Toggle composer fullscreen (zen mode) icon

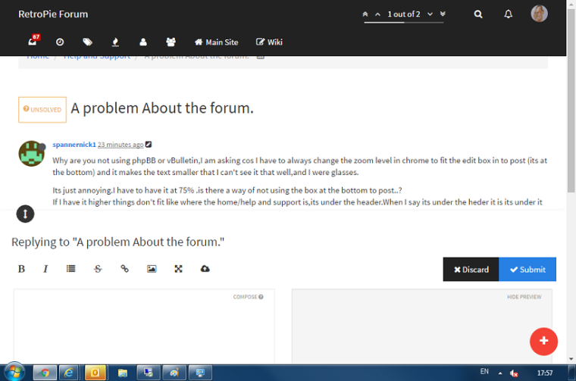(x=179, y=269)
